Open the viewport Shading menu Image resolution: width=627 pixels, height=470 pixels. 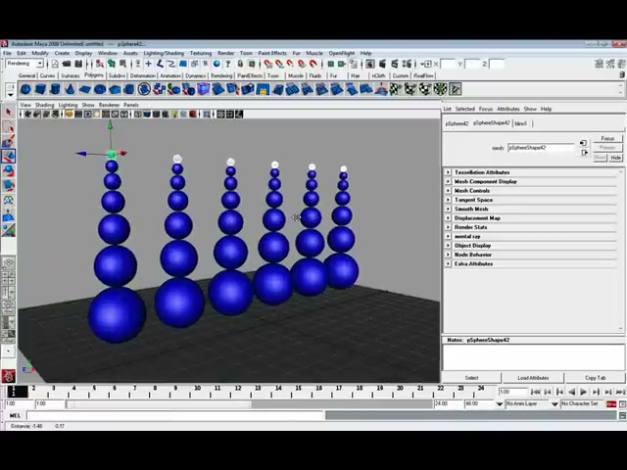[44, 105]
